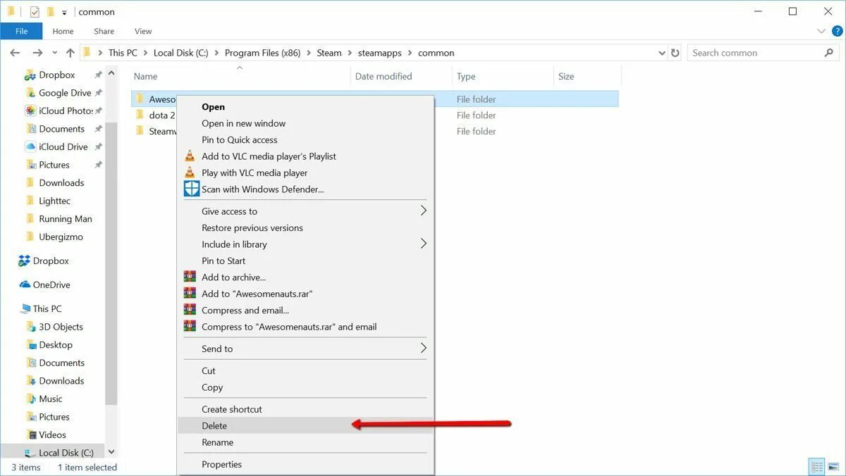Click WinRAR icon for Compress to rar and email
The width and height of the screenshot is (846, 476).
click(x=190, y=326)
